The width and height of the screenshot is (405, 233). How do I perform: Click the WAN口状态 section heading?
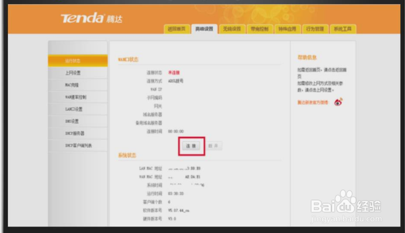coord(128,60)
